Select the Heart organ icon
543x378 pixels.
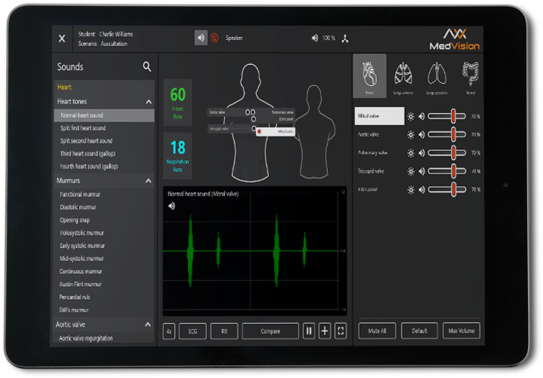(x=369, y=75)
